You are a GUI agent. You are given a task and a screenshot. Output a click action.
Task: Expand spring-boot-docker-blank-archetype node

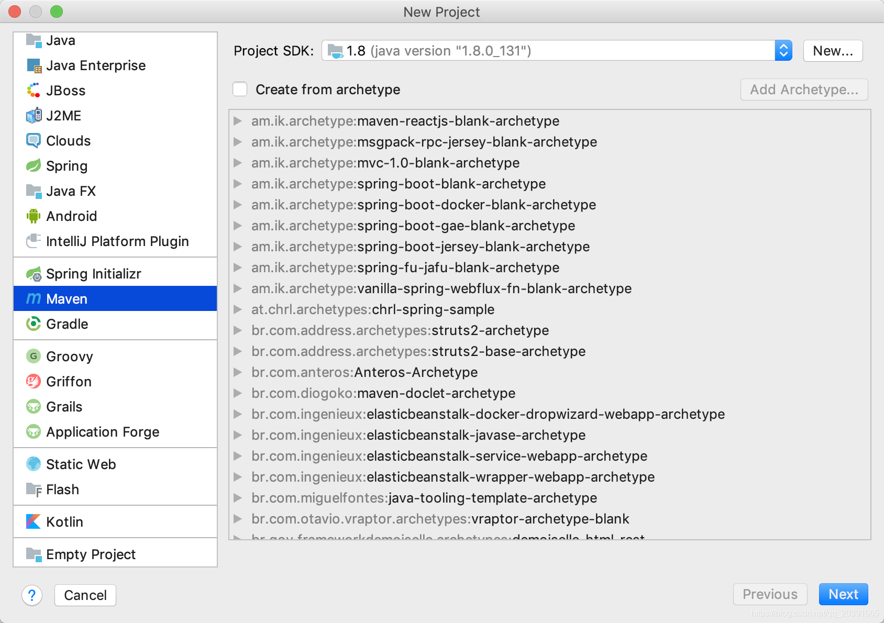238,205
